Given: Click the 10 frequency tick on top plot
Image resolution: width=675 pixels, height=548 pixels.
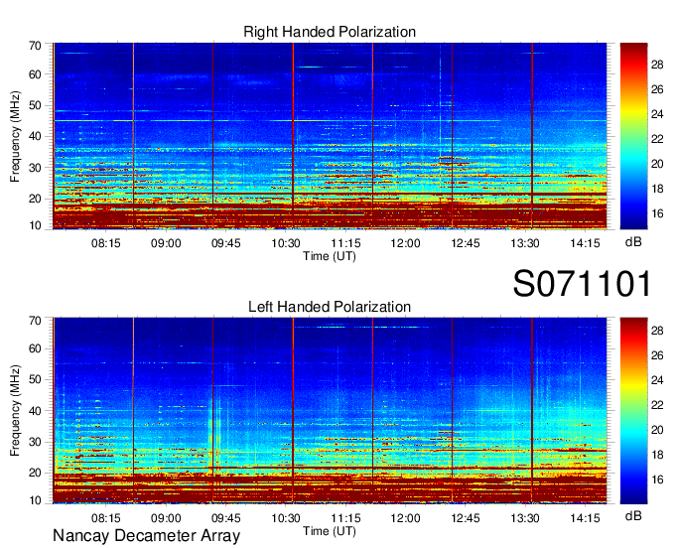Looking at the screenshot, I should [x=35, y=225].
